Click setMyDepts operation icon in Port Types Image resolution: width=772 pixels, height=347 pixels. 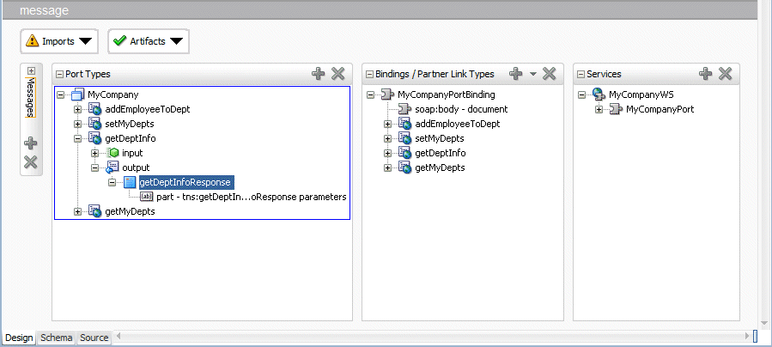click(x=95, y=124)
